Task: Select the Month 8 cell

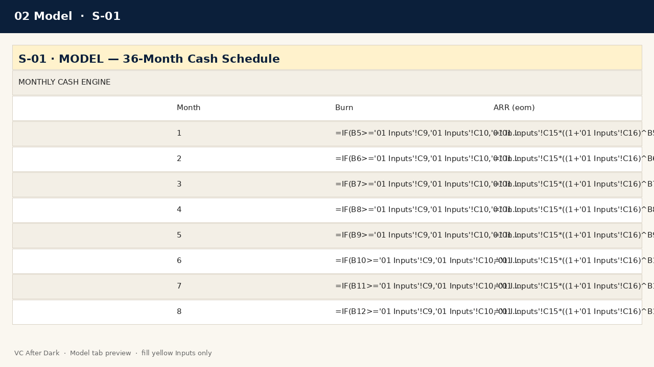Action: [250, 312]
